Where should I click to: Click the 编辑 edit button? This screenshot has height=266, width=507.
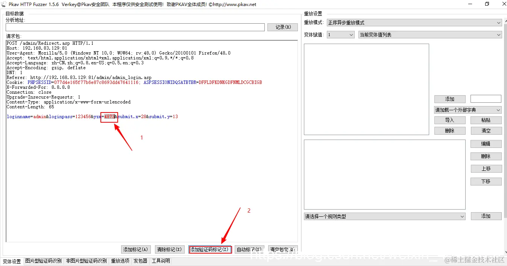point(486,144)
